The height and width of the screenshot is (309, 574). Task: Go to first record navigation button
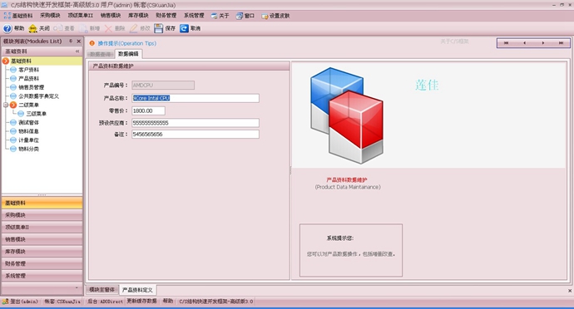tap(506, 43)
